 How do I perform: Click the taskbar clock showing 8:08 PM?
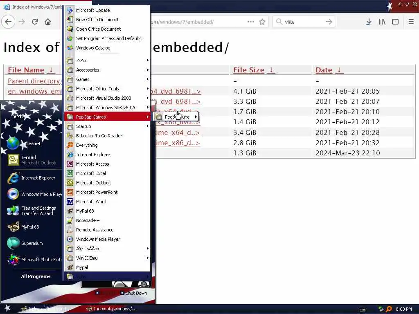point(403,309)
